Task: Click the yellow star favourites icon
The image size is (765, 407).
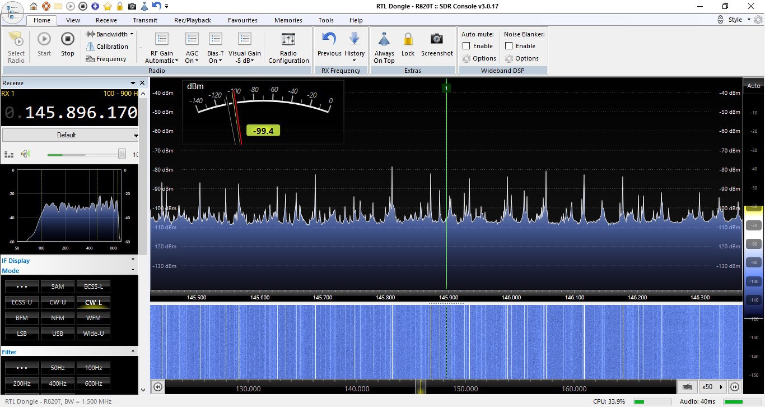Action: point(108,6)
